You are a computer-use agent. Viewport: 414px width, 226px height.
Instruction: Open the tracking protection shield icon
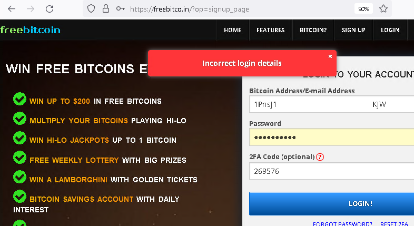[x=91, y=9]
